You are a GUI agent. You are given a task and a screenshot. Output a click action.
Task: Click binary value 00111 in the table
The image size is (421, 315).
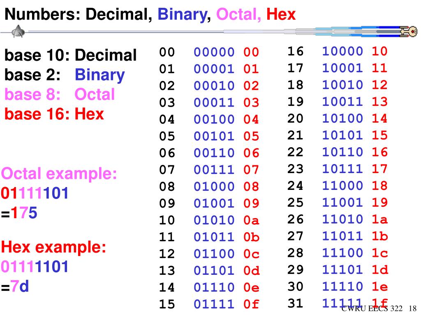point(214,169)
